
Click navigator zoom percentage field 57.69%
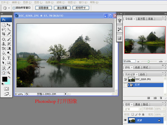pyautogui.click(x=129, y=61)
